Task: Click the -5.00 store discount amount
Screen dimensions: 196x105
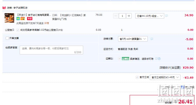Action: 189,39
